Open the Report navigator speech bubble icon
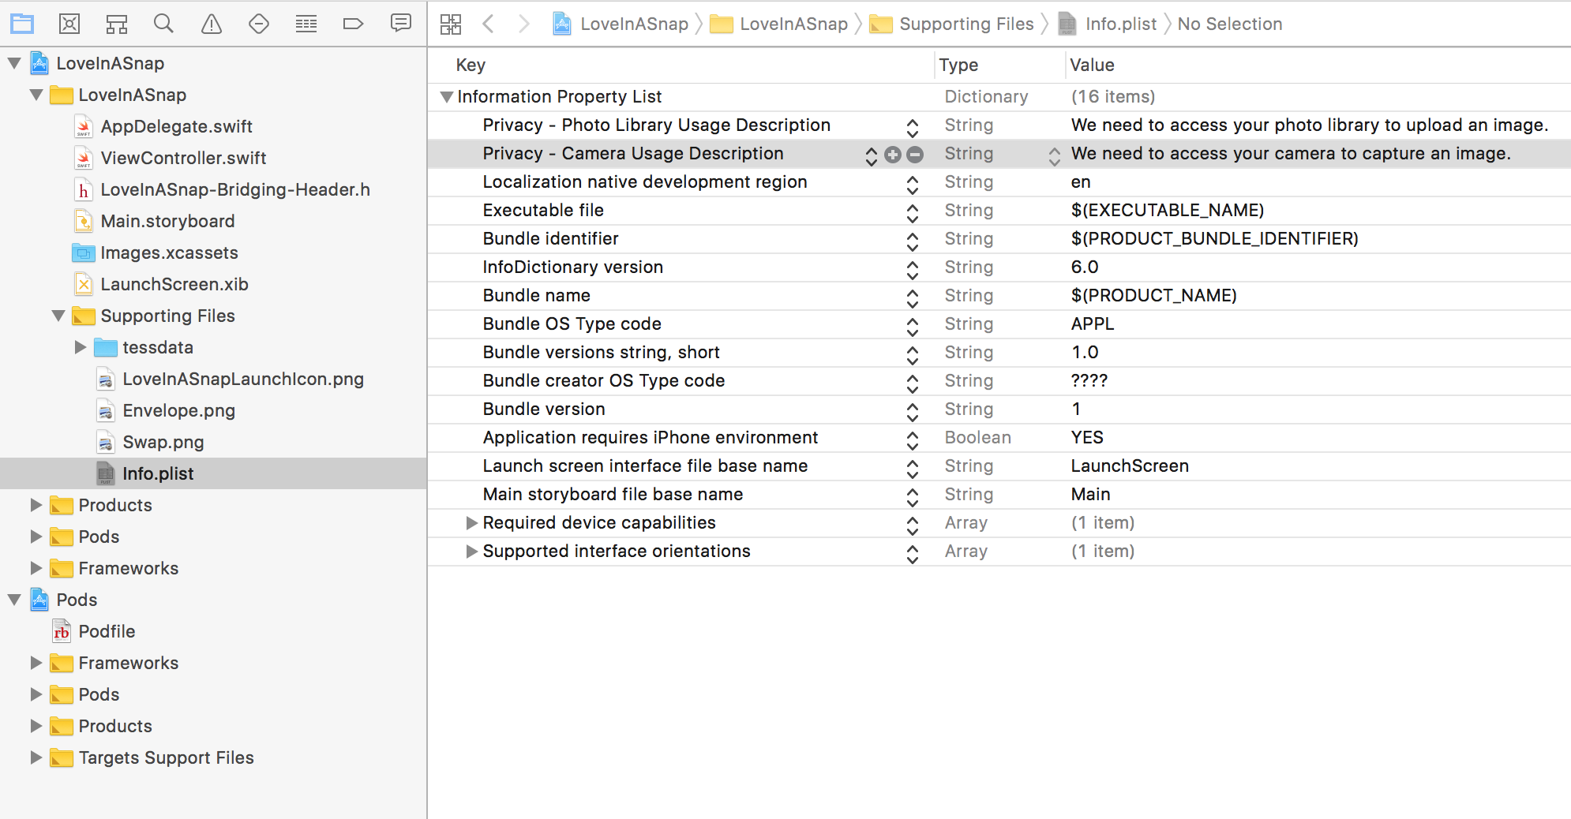The image size is (1571, 819). (x=401, y=24)
